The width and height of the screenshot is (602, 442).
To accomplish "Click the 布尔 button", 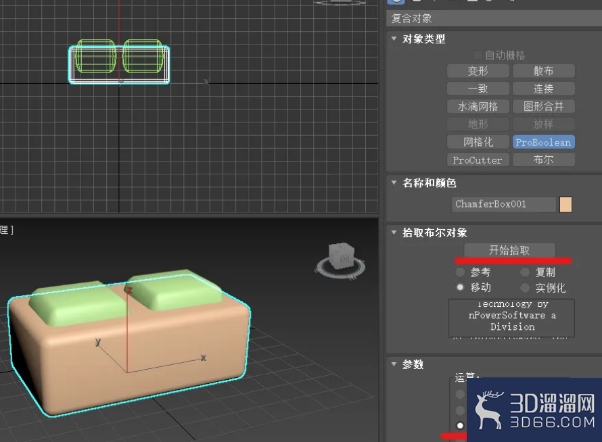I will (x=544, y=159).
